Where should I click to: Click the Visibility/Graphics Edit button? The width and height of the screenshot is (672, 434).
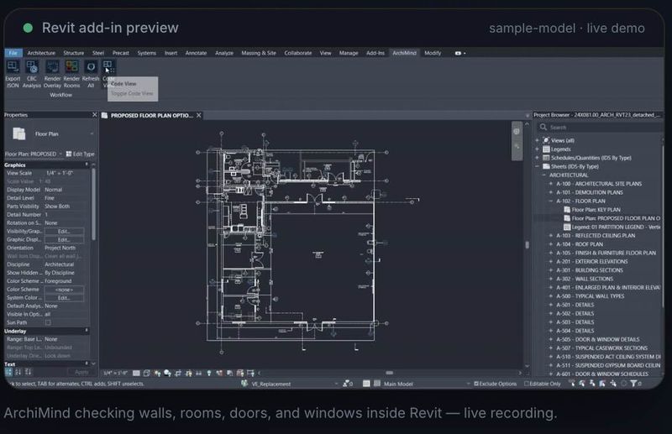point(64,232)
